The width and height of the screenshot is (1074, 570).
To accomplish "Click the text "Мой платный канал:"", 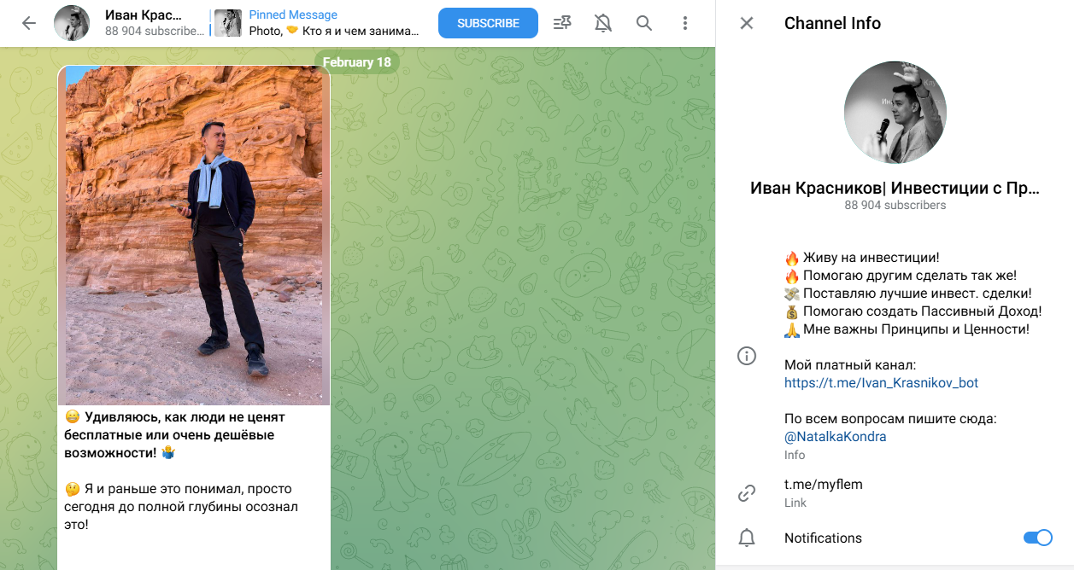I will [x=850, y=364].
